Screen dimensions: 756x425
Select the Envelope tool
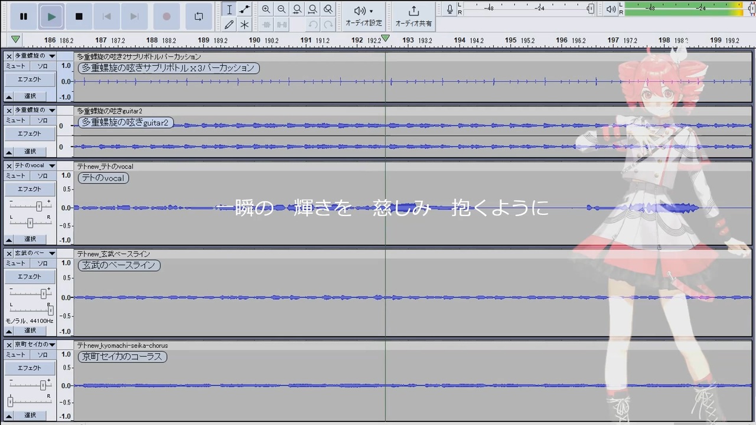244,9
